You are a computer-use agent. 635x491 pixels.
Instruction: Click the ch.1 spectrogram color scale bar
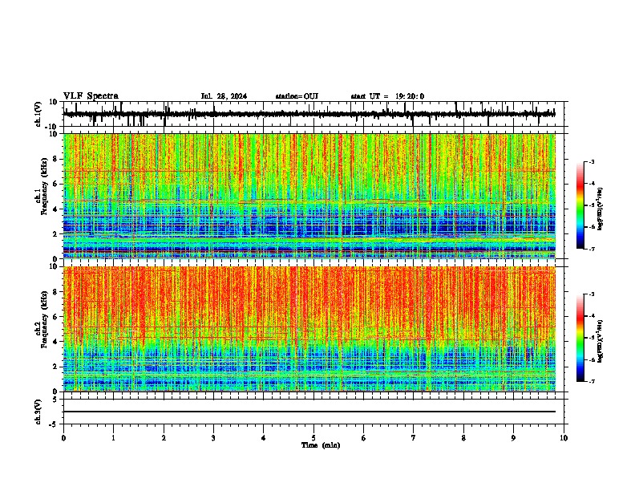580,205
